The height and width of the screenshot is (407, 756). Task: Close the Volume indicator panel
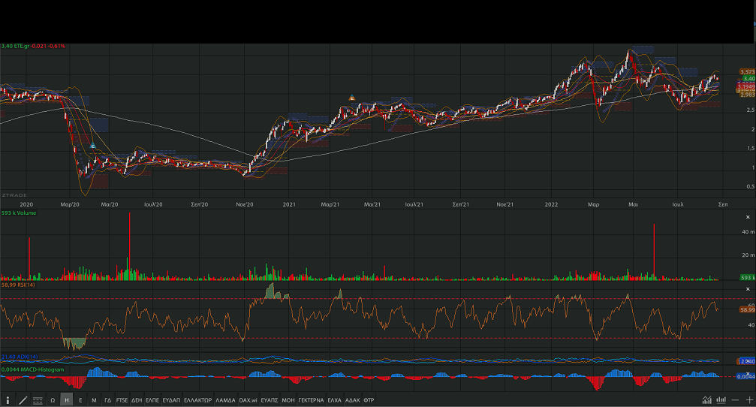[x=747, y=217]
